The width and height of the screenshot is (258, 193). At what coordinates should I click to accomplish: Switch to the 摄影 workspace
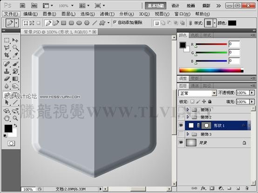(x=206, y=6)
